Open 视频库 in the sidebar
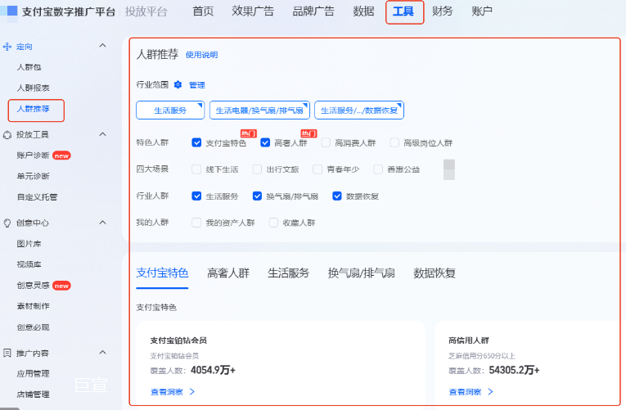This screenshot has width=626, height=410. pos(29,264)
